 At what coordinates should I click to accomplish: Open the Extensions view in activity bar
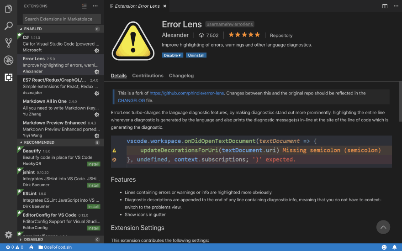point(9,77)
